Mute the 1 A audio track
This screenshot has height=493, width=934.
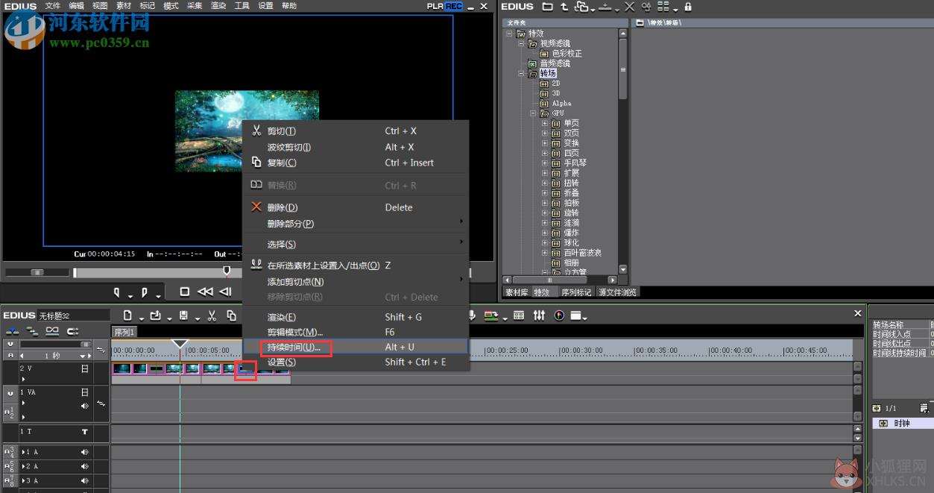tap(85, 452)
